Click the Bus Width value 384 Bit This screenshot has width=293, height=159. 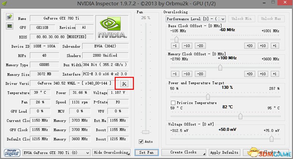(105, 64)
